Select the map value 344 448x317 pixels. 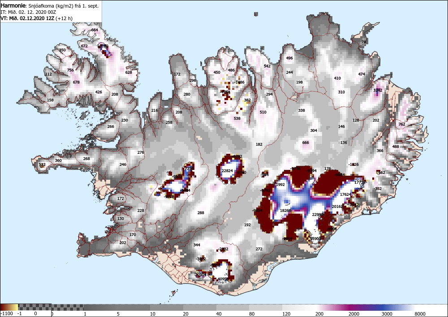(197, 245)
